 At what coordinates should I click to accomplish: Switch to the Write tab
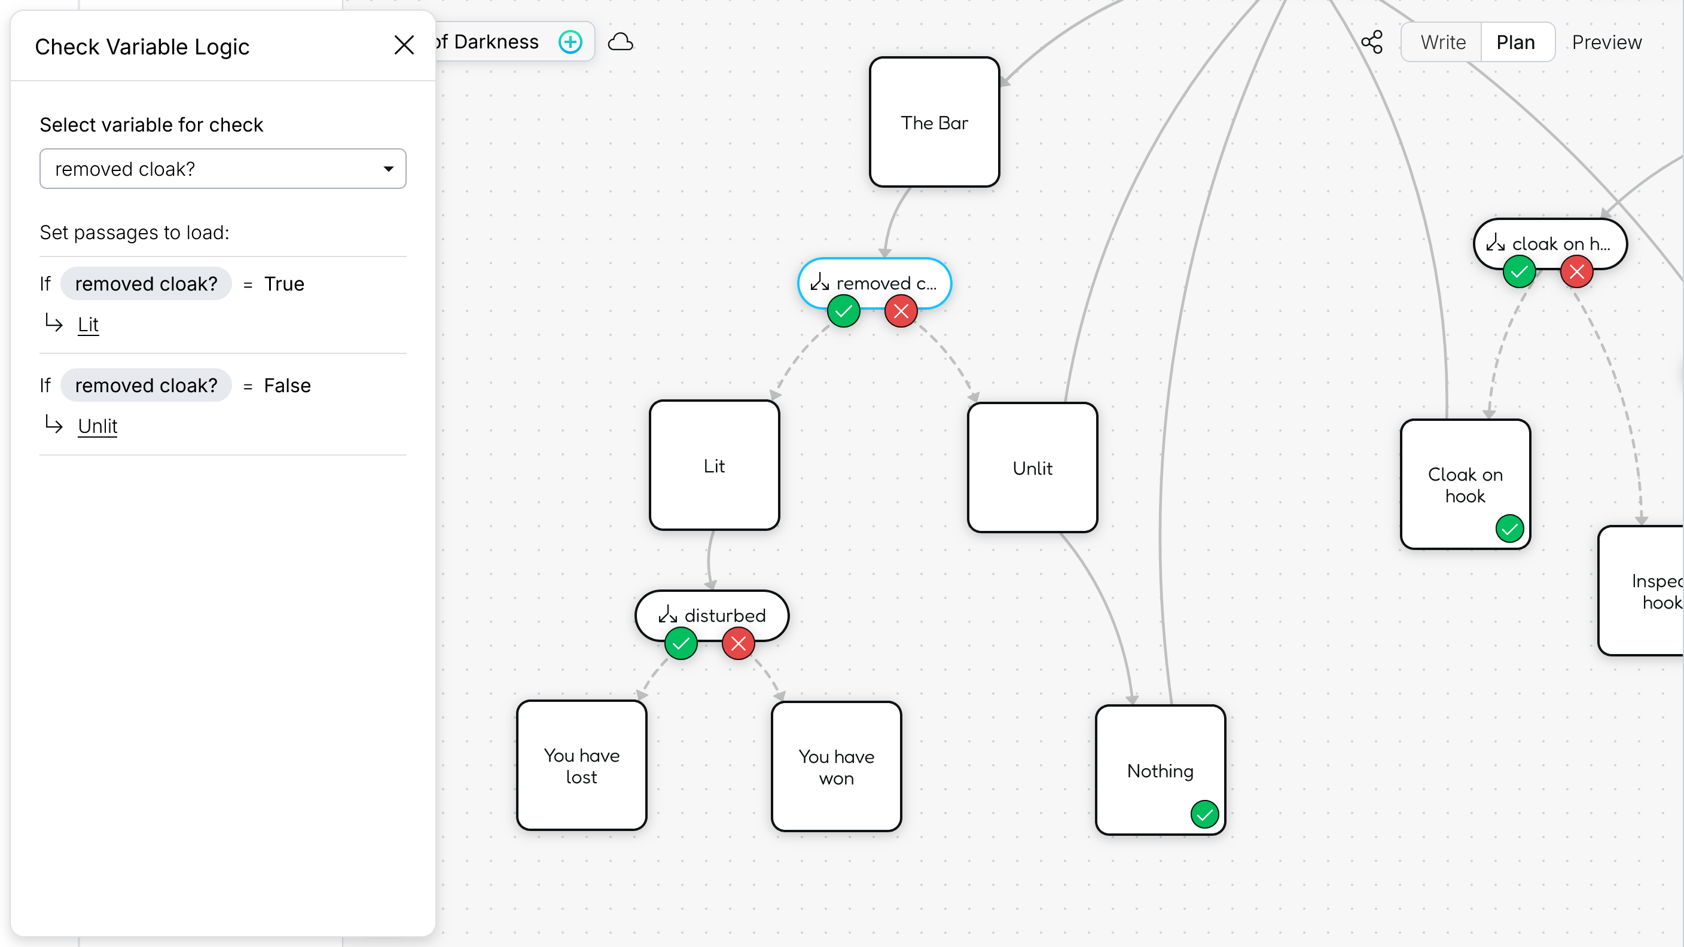tap(1442, 42)
